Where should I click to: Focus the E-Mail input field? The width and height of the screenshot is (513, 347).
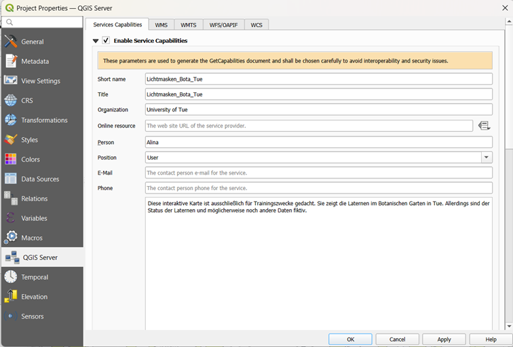pos(319,173)
